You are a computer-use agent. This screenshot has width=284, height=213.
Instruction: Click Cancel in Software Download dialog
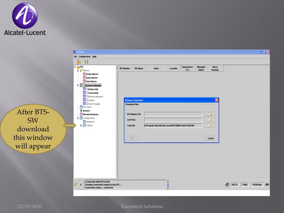pyautogui.click(x=211, y=138)
